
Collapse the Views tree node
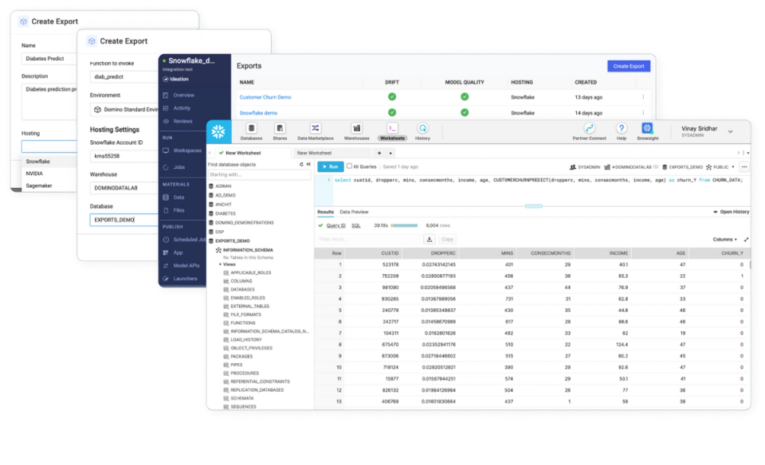pos(220,264)
